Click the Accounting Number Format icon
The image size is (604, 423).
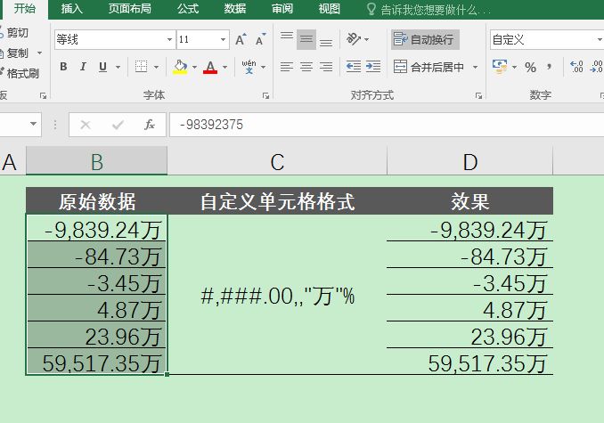tap(500, 67)
